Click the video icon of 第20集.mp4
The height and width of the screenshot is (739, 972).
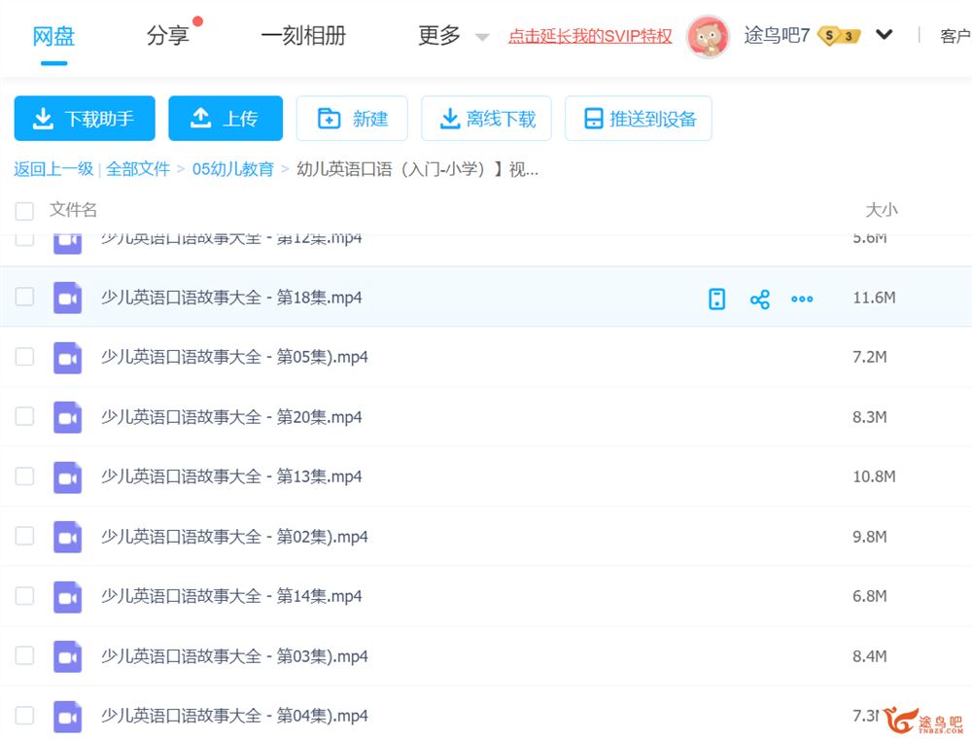tap(68, 417)
